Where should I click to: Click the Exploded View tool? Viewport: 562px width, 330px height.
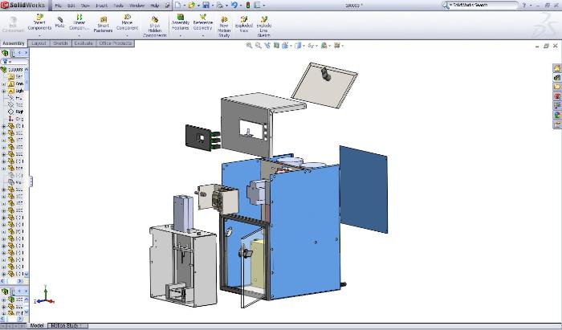(243, 18)
